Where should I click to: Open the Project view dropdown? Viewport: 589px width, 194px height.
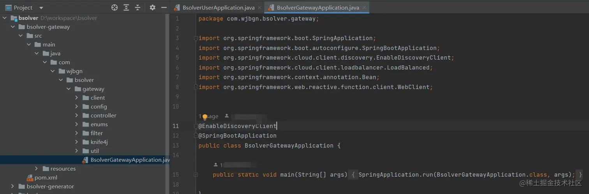(41, 8)
